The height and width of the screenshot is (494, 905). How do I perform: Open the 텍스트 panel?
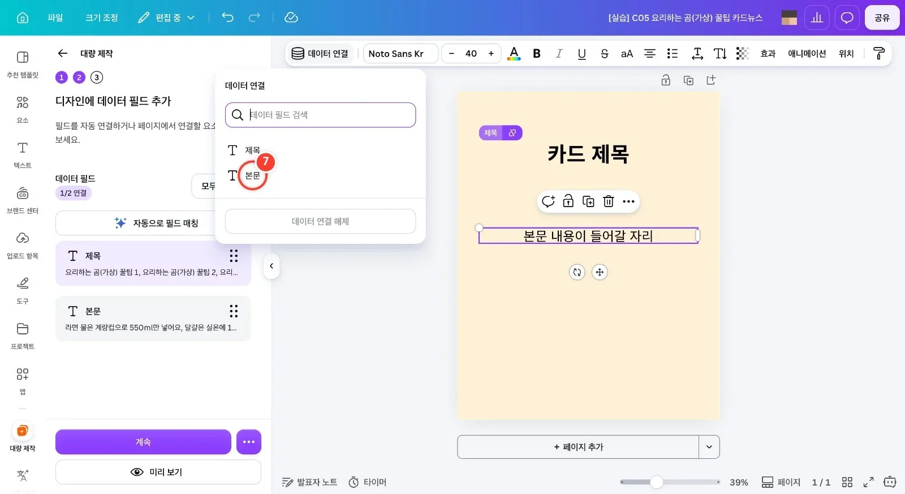pos(23,154)
